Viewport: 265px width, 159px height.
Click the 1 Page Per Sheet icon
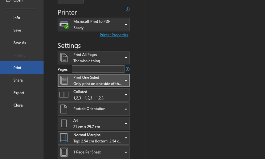(x=64, y=152)
